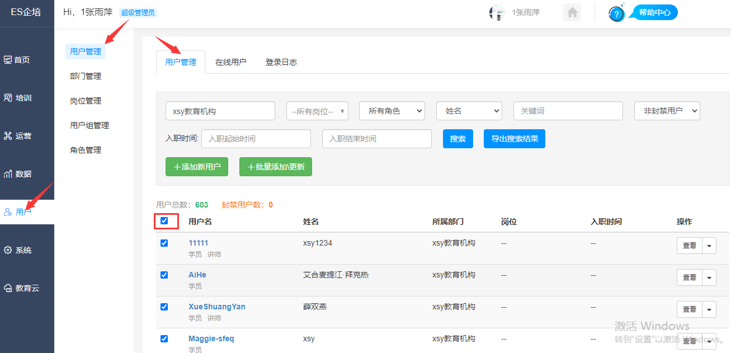Image resolution: width=731 pixels, height=353 pixels.
Task: Click the home icon in top bar
Action: 572,13
